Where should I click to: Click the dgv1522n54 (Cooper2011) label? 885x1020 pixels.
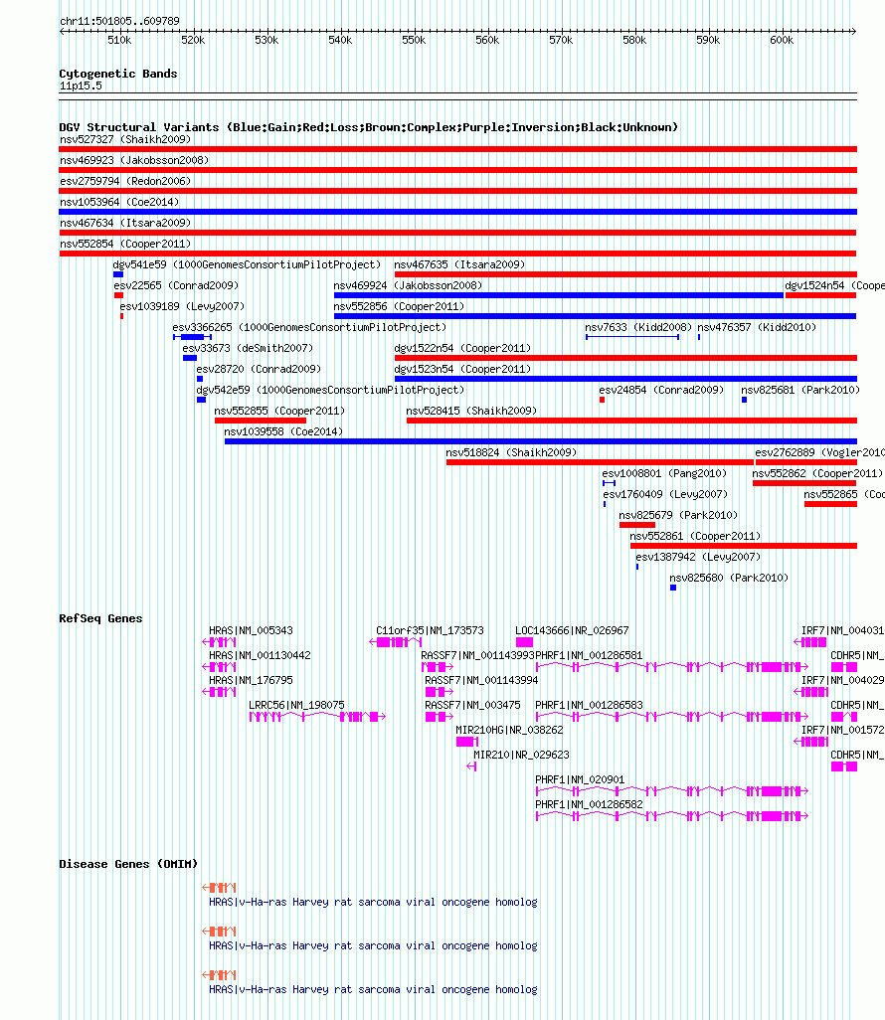(462, 348)
